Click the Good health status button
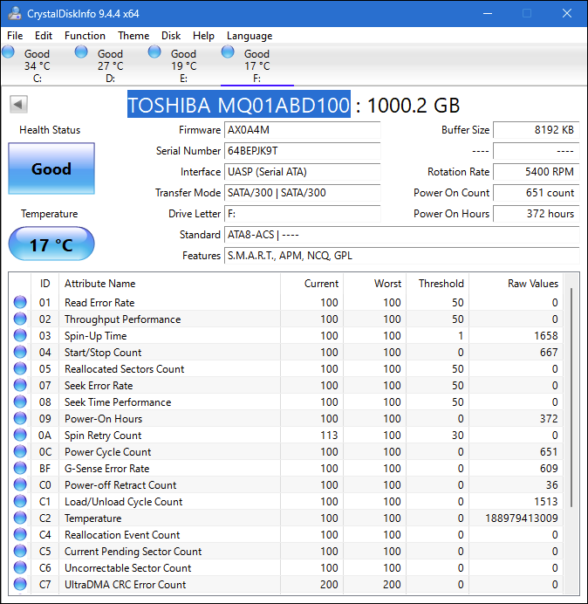The height and width of the screenshot is (604, 588). [51, 168]
